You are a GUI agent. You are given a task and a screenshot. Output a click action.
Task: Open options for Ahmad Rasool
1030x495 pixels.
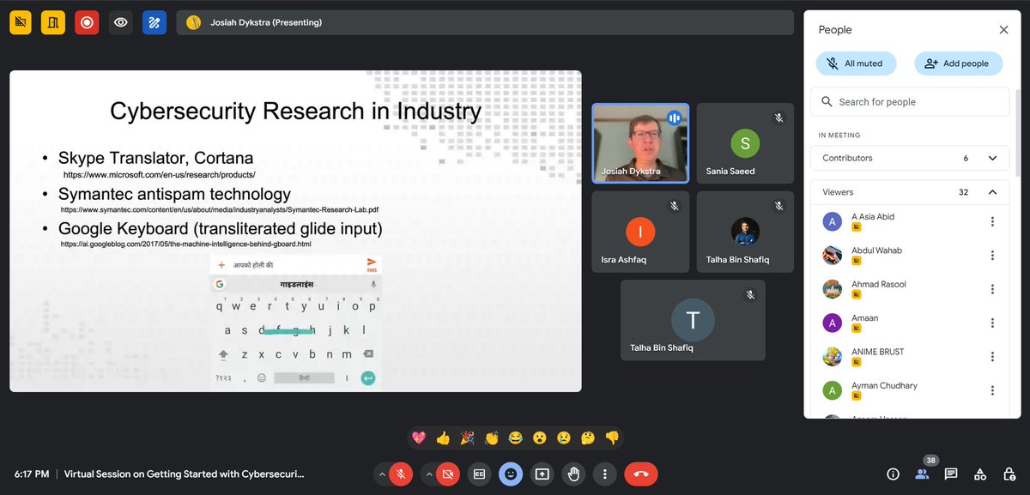pyautogui.click(x=992, y=289)
